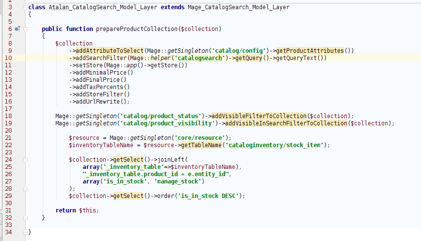Click the 'catalogsearch' string on line 10

pyautogui.click(x=199, y=58)
